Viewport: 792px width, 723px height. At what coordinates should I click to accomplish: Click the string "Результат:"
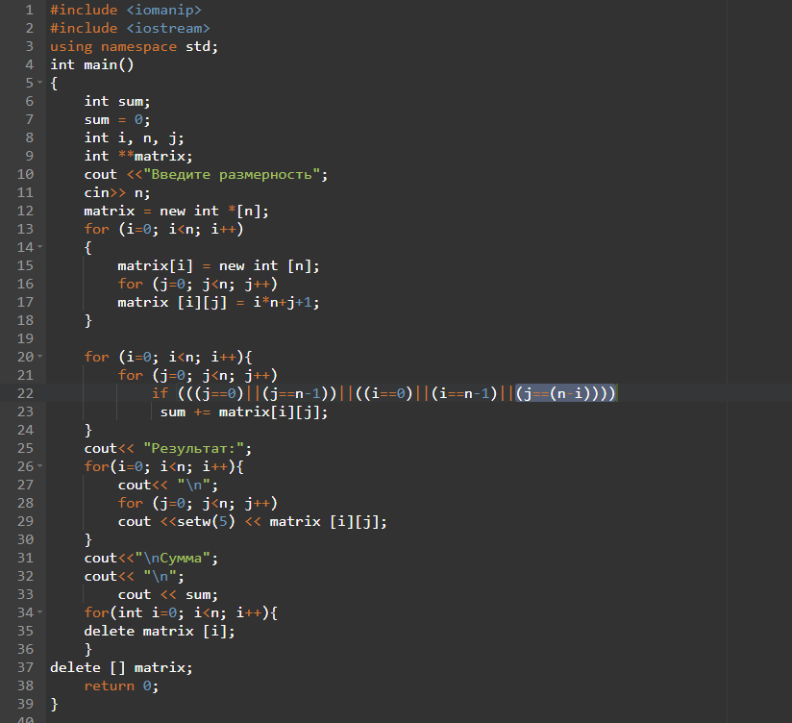193,449
